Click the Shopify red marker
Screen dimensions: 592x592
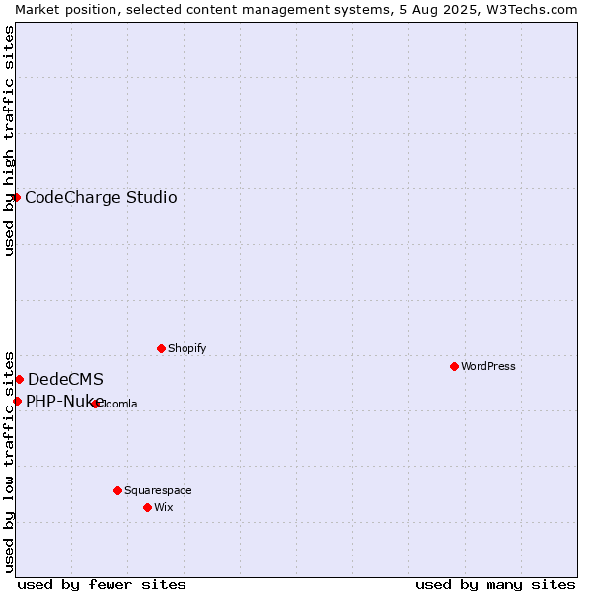(x=161, y=349)
